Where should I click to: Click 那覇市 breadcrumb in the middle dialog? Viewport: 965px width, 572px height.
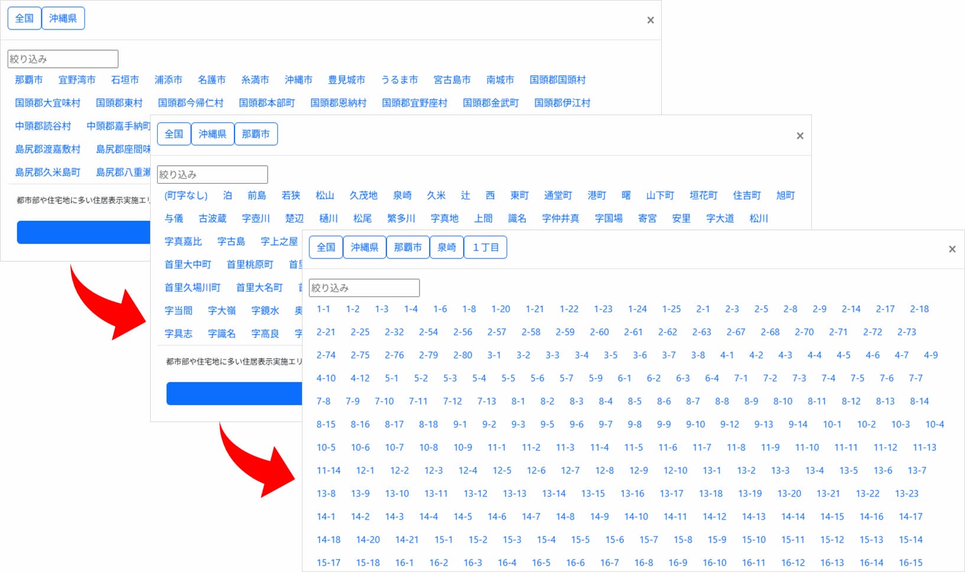pyautogui.click(x=255, y=134)
